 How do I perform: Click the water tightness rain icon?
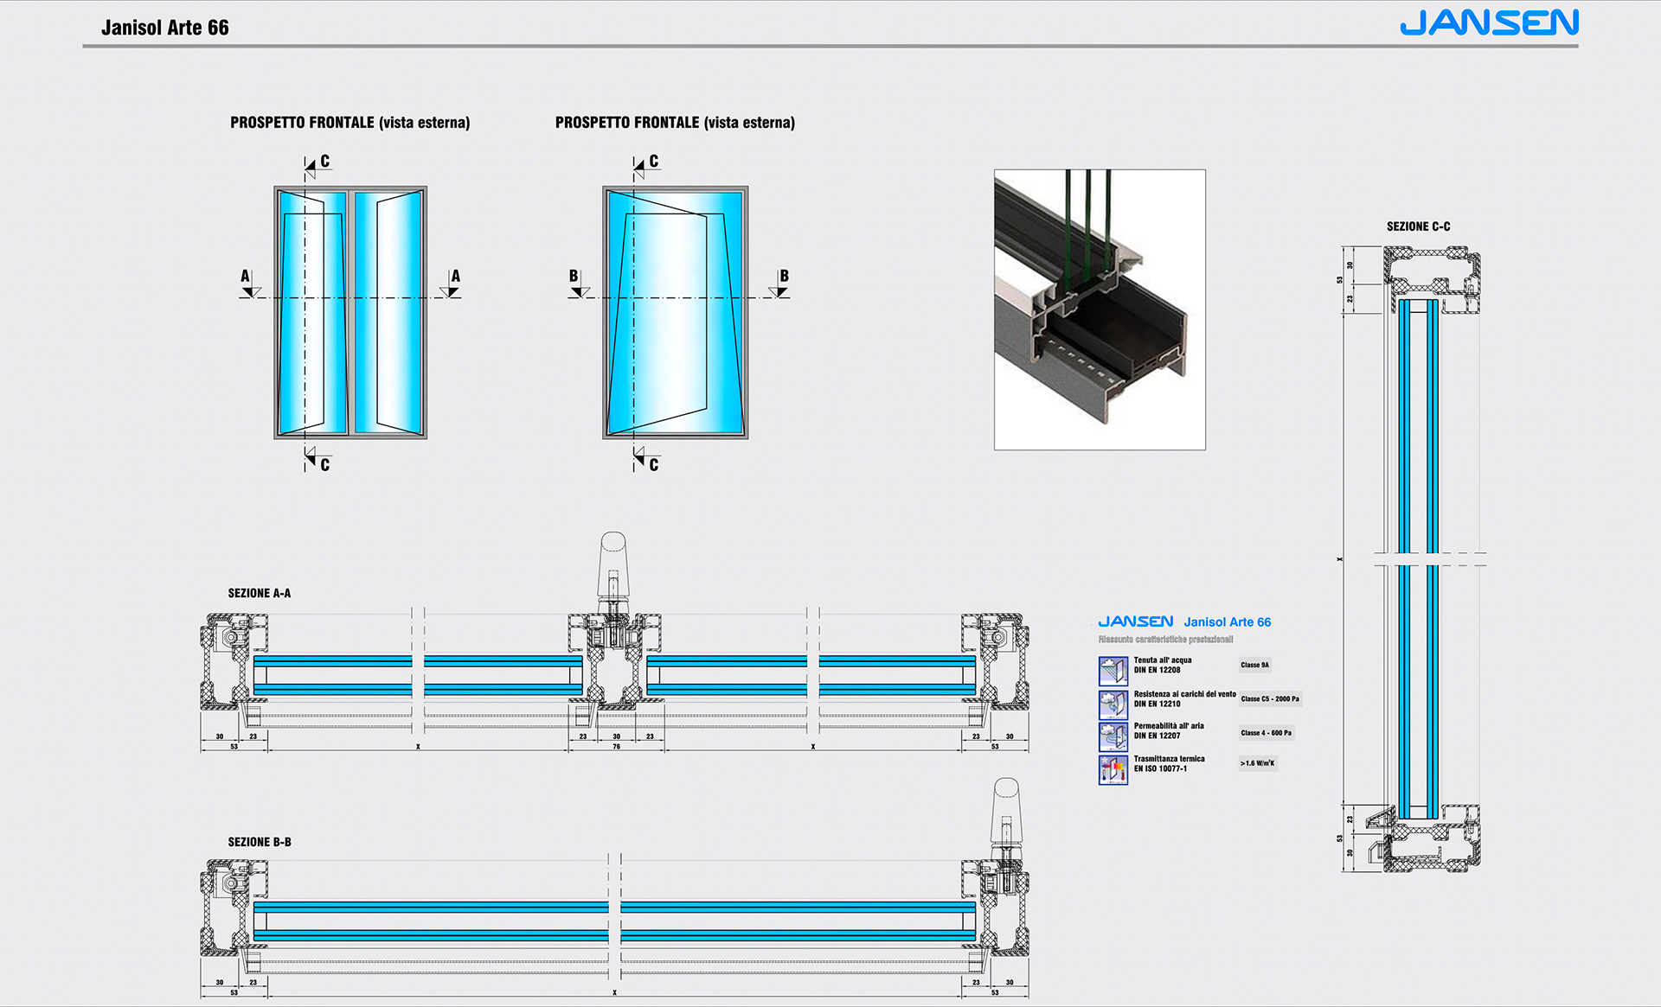click(x=1113, y=671)
